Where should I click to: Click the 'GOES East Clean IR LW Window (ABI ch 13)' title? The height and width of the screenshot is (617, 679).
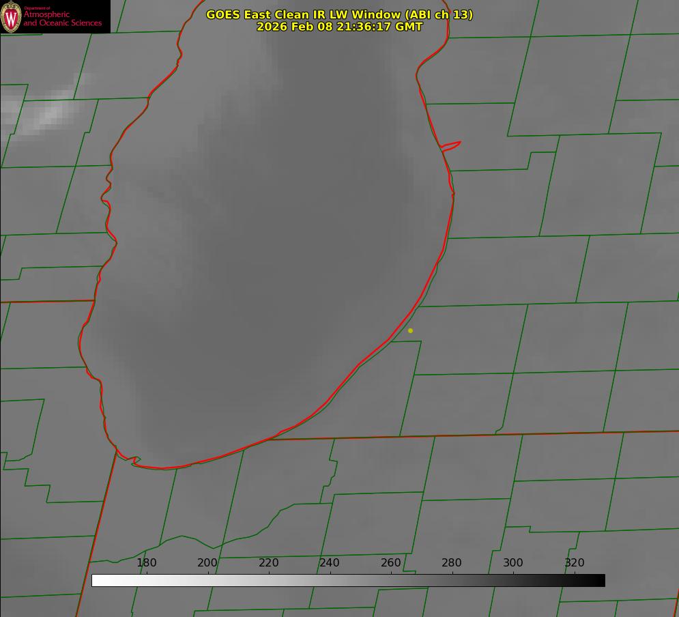[340, 14]
